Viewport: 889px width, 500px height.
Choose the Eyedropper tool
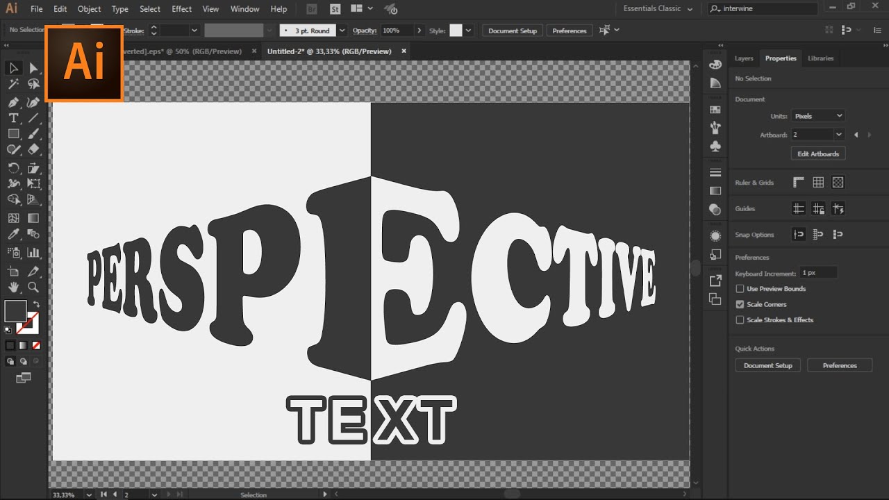click(x=13, y=235)
